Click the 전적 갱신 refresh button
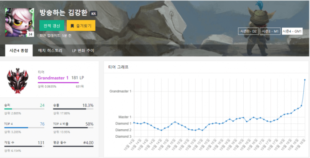This screenshot has width=310, height=158. (52, 26)
